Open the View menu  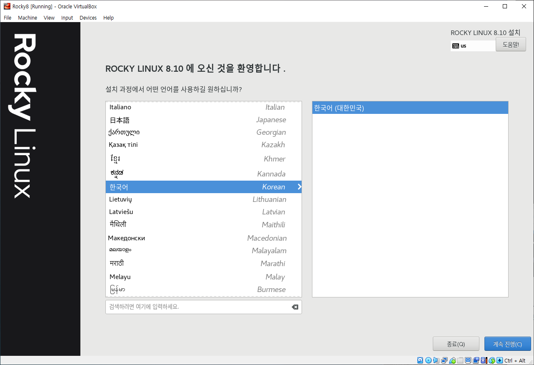pos(49,18)
